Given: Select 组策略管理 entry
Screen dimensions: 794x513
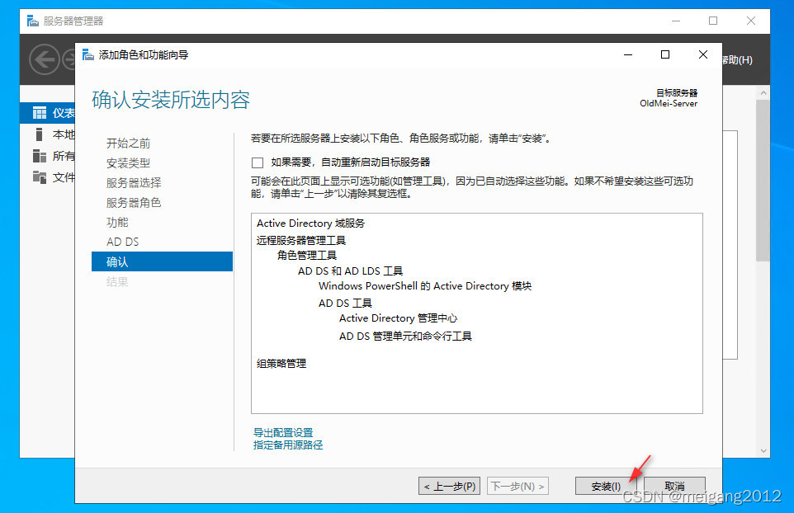Looking at the screenshot, I should (x=281, y=363).
